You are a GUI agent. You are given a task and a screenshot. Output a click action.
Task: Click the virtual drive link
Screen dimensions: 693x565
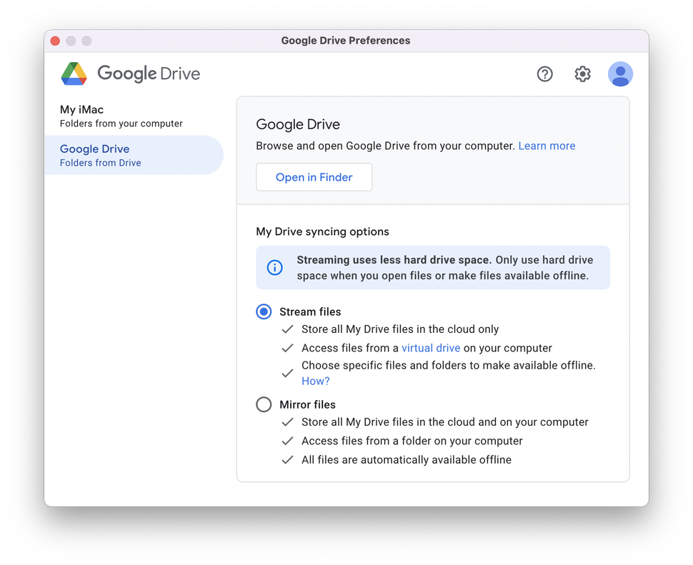tap(431, 348)
